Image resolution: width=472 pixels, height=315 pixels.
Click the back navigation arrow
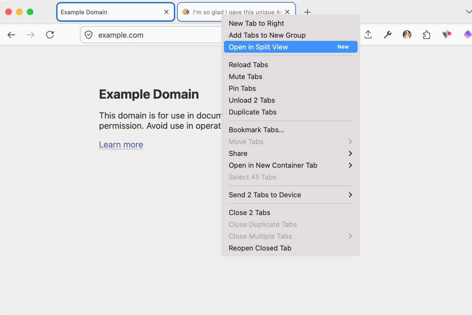(x=11, y=35)
